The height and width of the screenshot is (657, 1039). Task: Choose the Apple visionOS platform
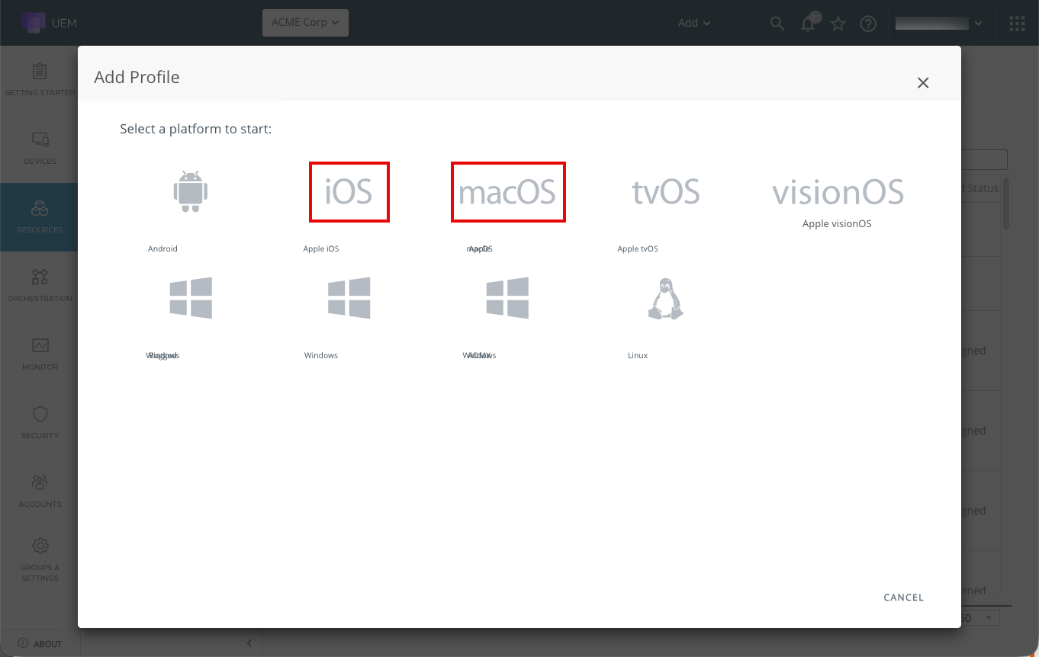click(x=838, y=192)
